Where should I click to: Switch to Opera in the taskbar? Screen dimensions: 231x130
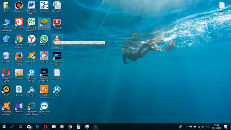[45, 127]
